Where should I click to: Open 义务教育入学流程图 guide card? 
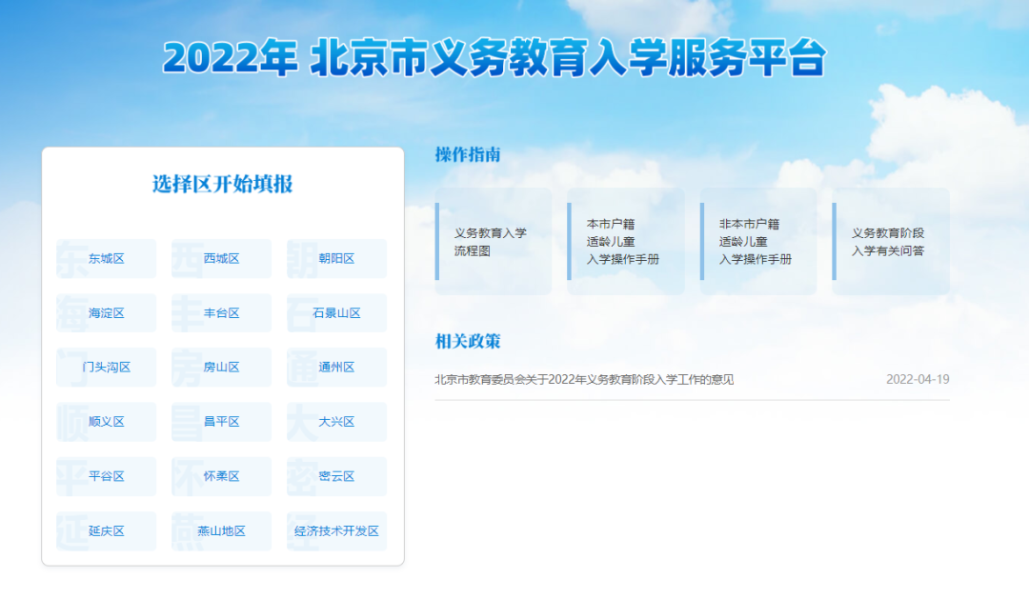(x=494, y=242)
